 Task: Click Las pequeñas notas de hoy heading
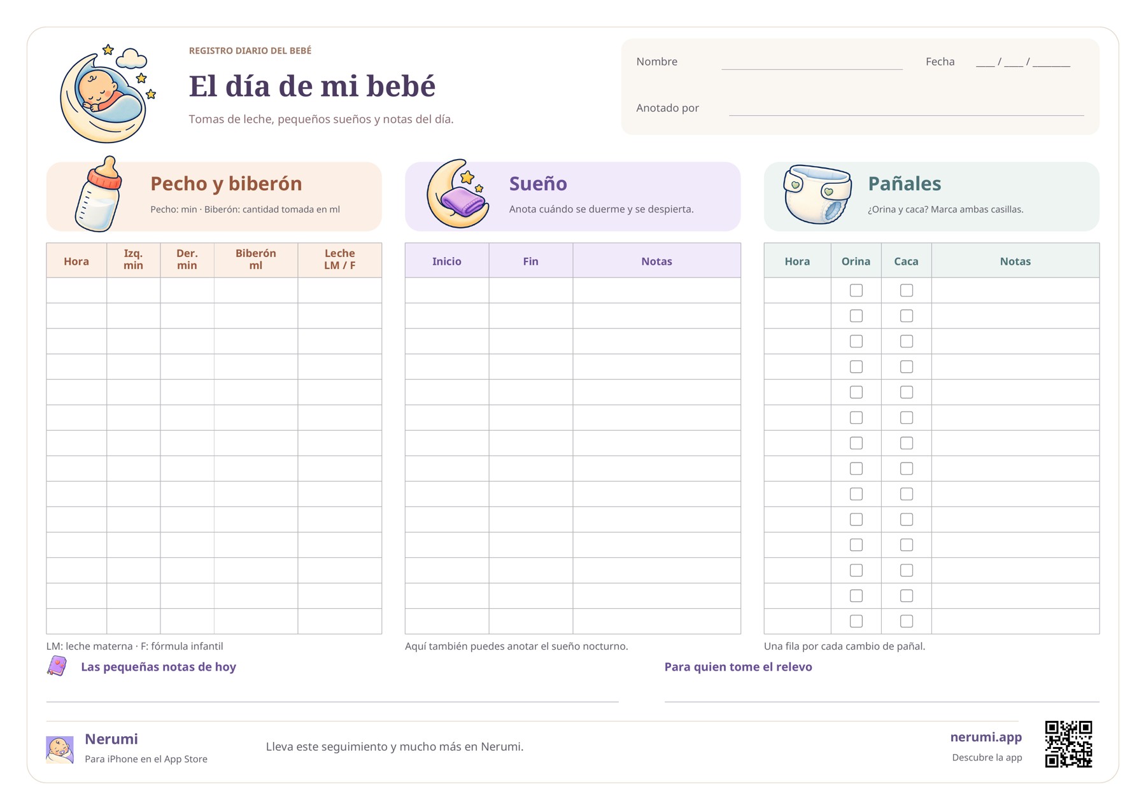[x=159, y=667]
